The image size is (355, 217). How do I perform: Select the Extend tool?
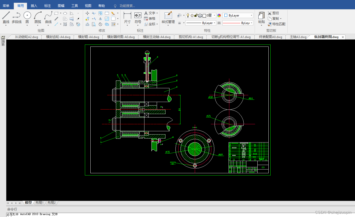click(94, 19)
